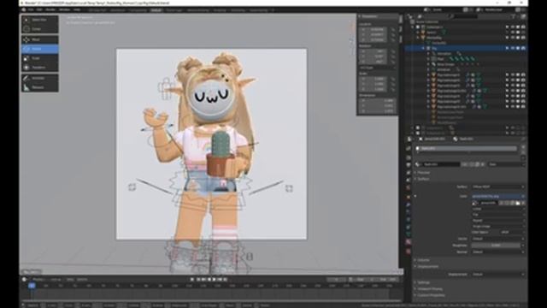This screenshot has width=547, height=308.
Task: Click the Color image texture field
Action: click(497, 197)
